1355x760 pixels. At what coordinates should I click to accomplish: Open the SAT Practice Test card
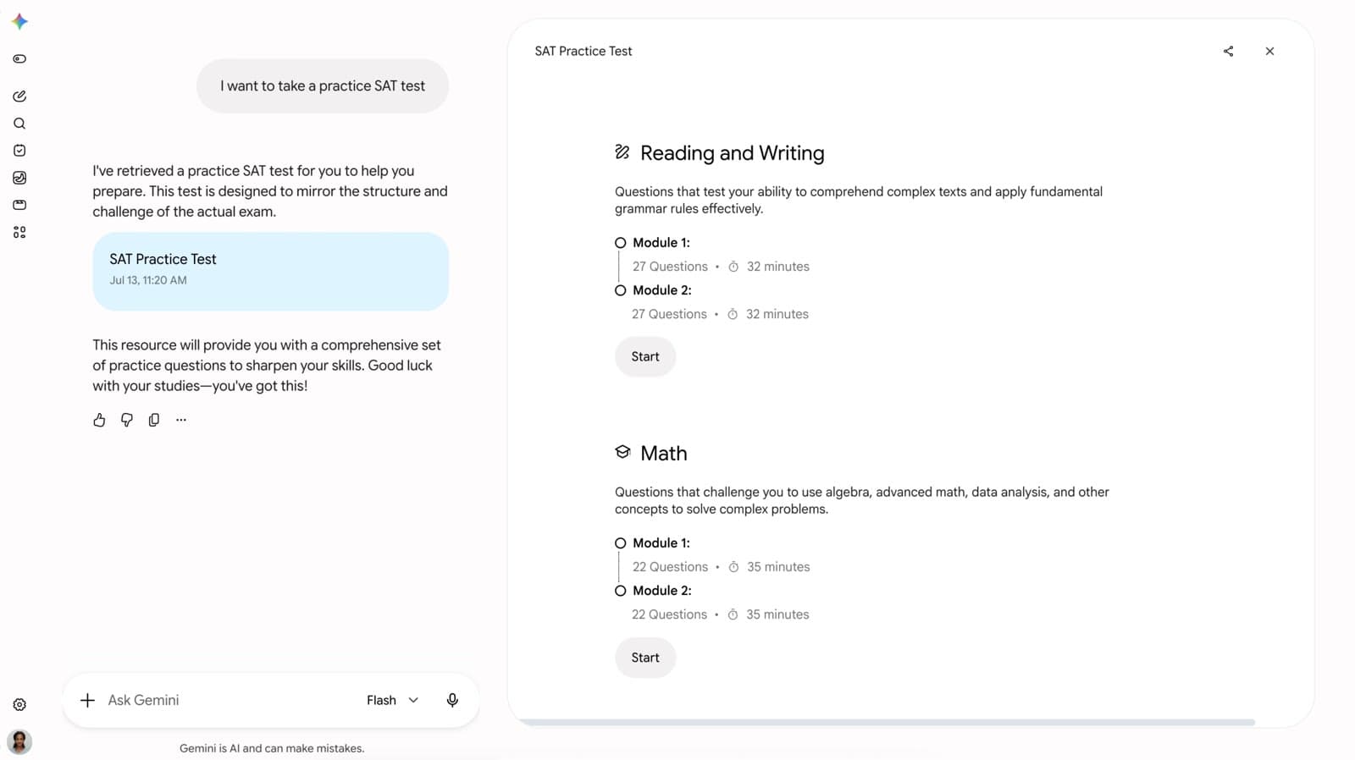tap(270, 271)
